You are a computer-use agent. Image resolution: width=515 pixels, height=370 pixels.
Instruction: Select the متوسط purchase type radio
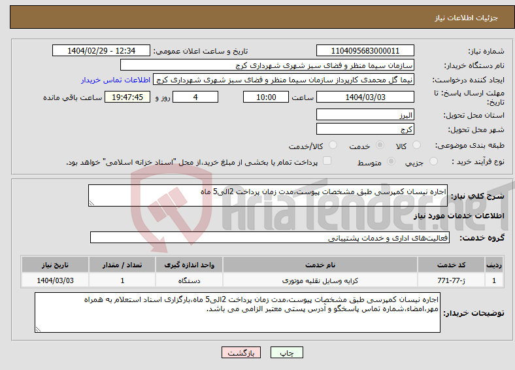point(391,161)
